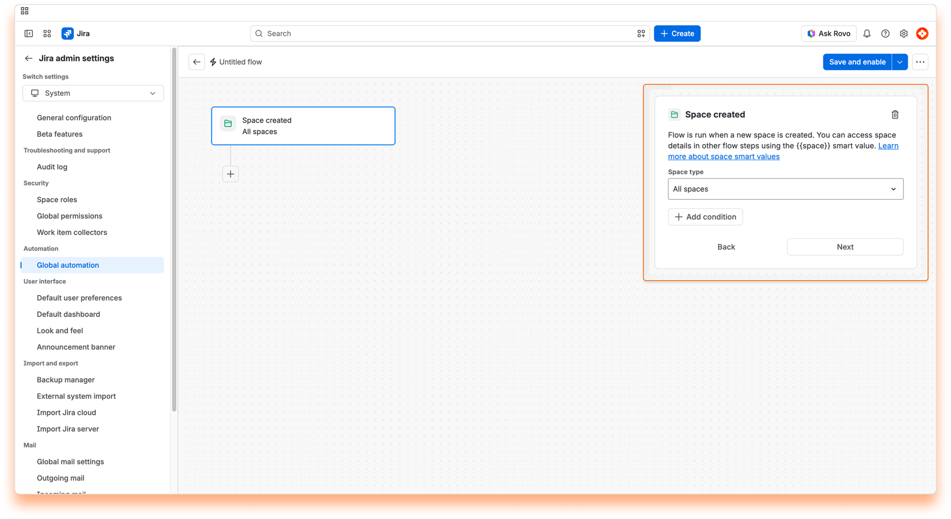951x519 pixels.
Task: Click the grid icon at the very top-left corner
Action: click(x=25, y=11)
